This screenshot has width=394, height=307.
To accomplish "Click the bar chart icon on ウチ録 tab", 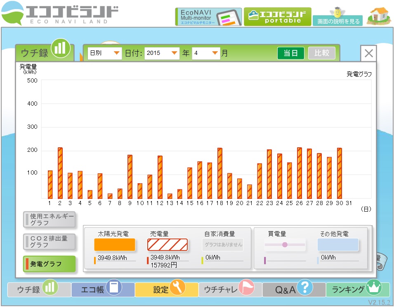I will (60, 48).
